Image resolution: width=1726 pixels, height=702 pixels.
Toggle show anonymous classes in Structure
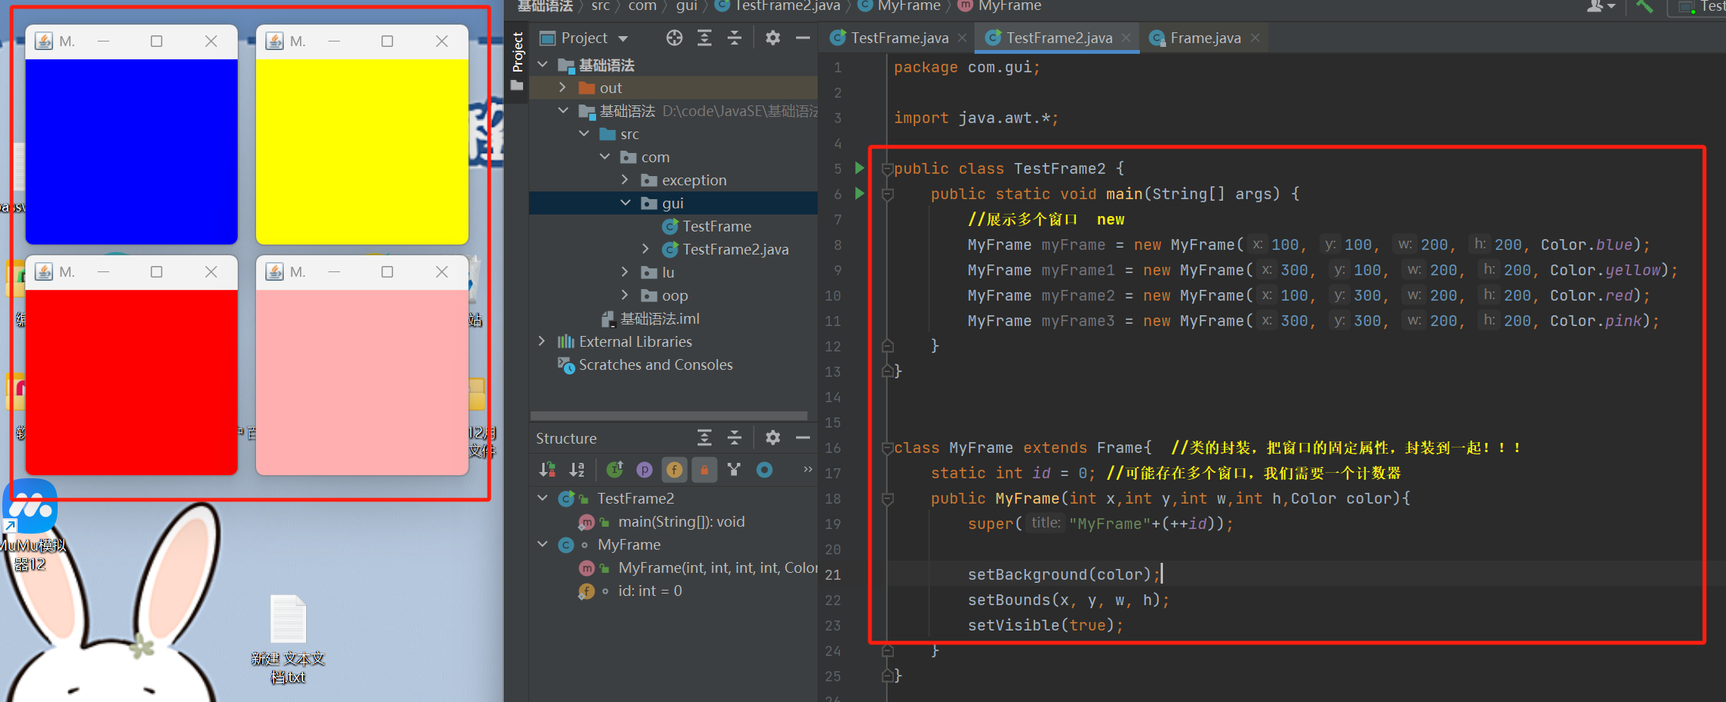point(735,470)
